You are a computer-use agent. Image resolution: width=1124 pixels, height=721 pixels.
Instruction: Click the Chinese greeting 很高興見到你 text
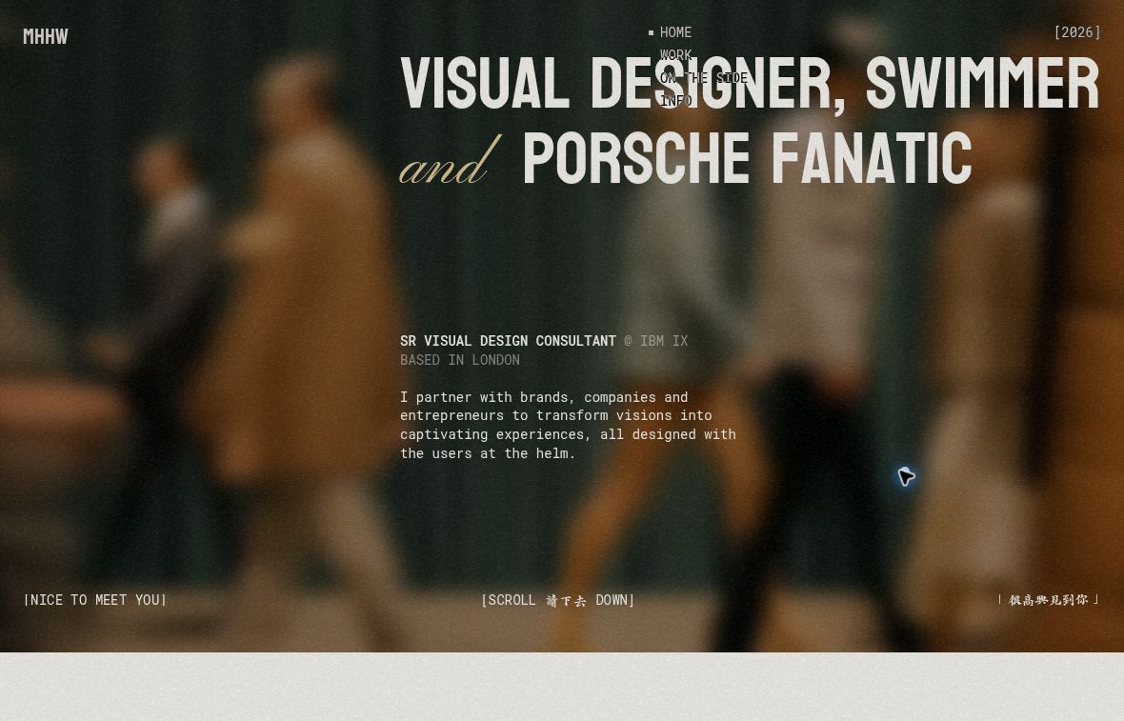pyautogui.click(x=1049, y=600)
